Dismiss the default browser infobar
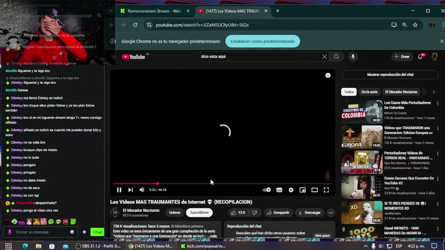 coord(442,41)
